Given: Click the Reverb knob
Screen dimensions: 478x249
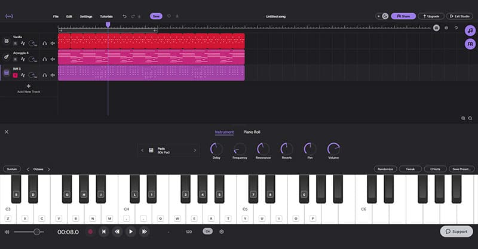Looking at the screenshot, I should click(287, 149).
